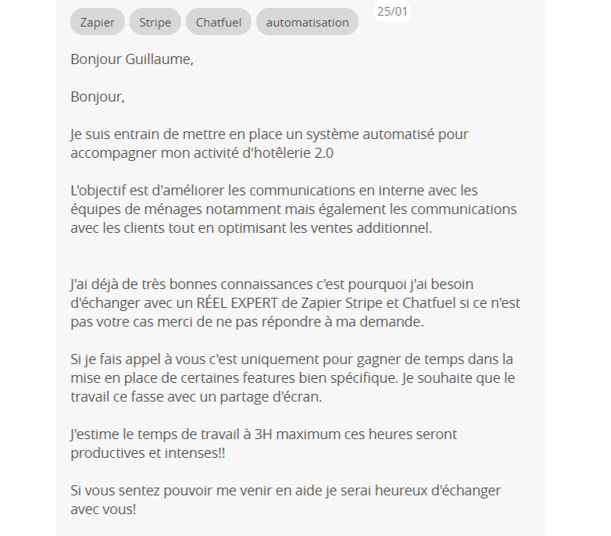Click the closing paragraph 'Si vous sentez pouvoir'
The image size is (611, 536).
285,499
